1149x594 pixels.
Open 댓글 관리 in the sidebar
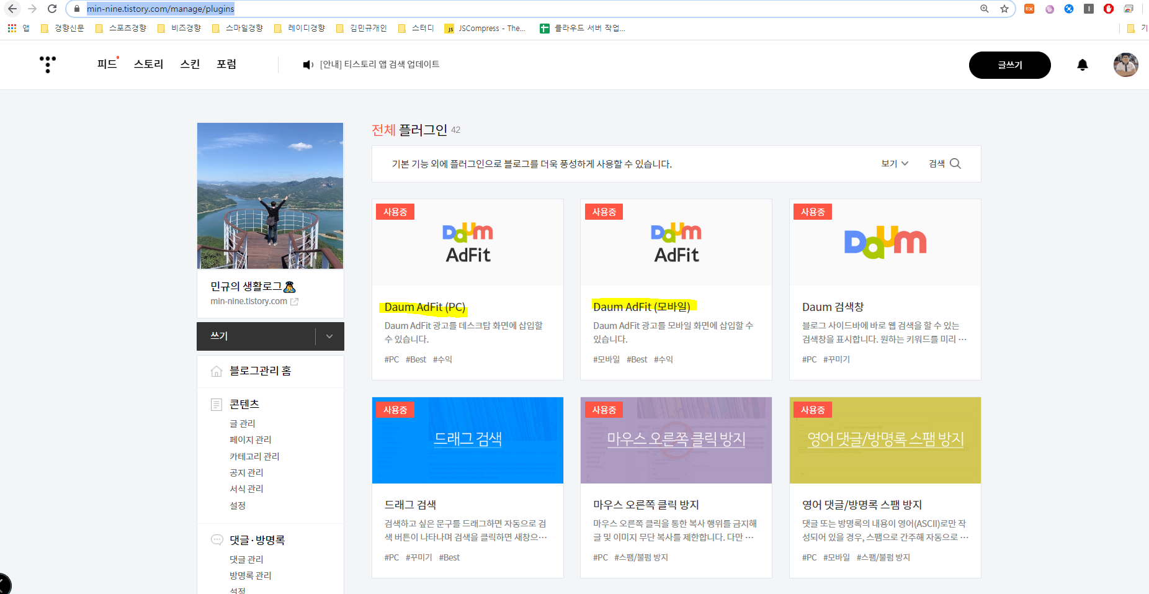[x=246, y=559]
